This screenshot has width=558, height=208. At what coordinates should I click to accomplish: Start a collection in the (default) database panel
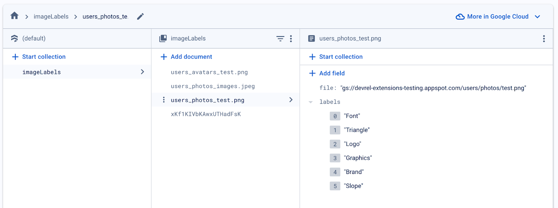click(x=39, y=57)
